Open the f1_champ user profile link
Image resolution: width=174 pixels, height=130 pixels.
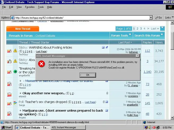point(133,85)
